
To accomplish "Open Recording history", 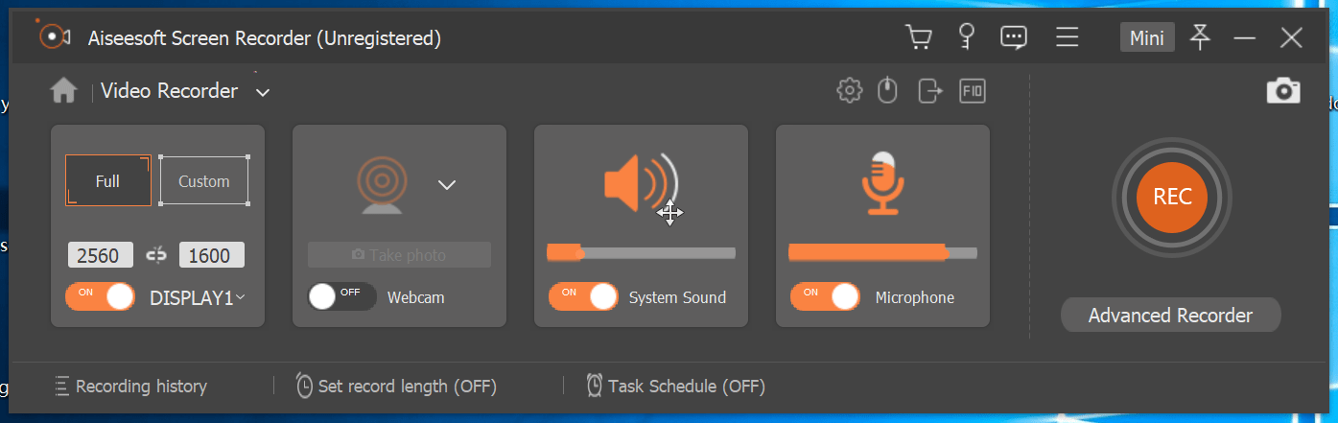I will (x=130, y=387).
